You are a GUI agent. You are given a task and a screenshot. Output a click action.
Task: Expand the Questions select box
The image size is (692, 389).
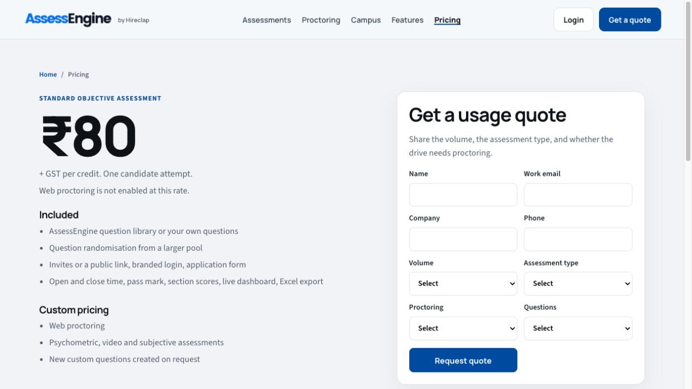coord(578,328)
